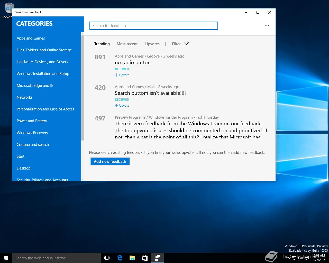The image size is (329, 263).
Task: Switch to the Upvotes tab
Action: point(152,44)
